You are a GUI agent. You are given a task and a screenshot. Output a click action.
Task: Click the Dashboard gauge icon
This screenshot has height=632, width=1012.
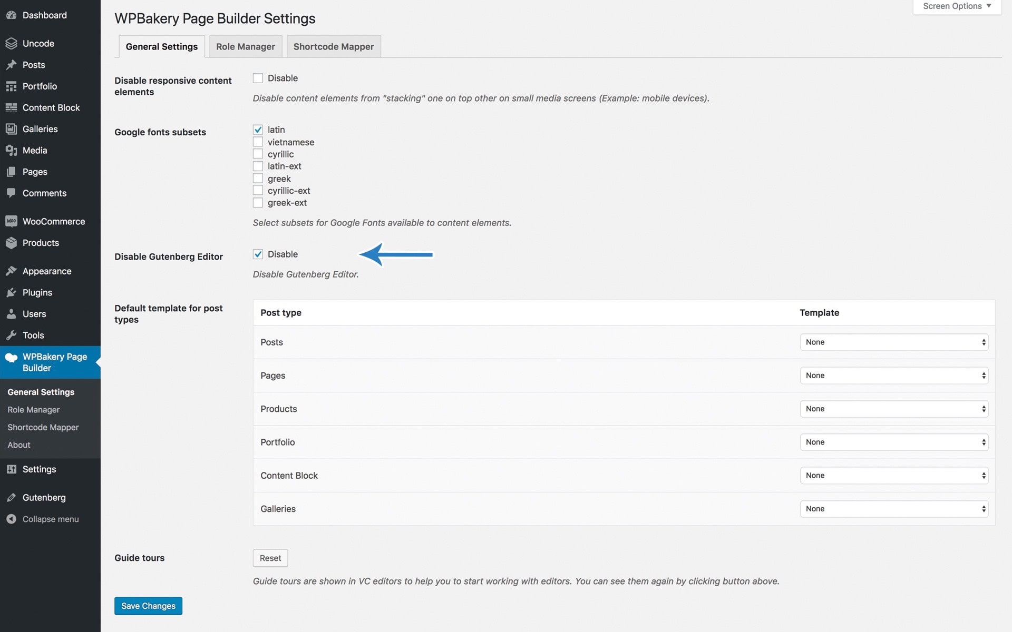[x=11, y=15]
